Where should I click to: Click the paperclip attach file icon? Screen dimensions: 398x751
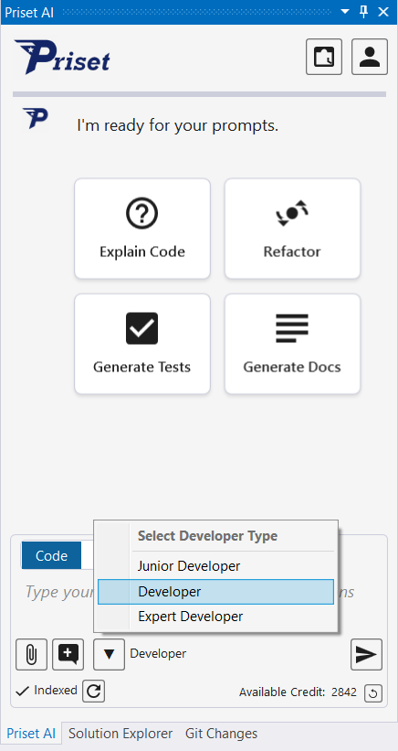(32, 654)
